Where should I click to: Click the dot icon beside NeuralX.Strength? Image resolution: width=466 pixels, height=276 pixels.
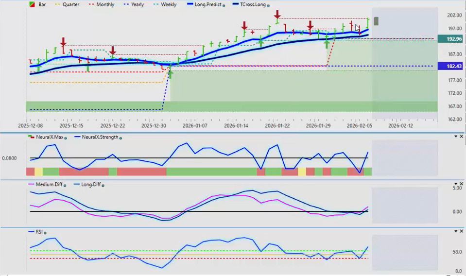pos(121,138)
